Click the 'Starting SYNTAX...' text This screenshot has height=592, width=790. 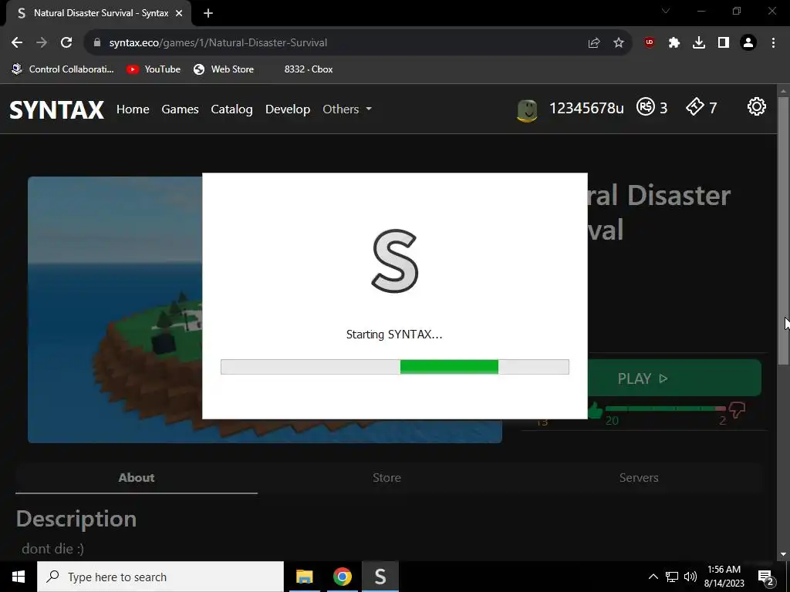394,335
